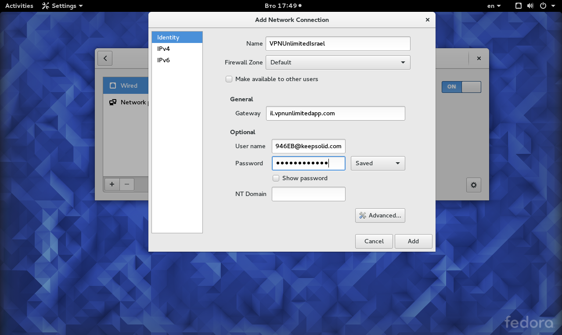Screen dimensions: 562x335
Task: Go back in the Network settings window
Action: (105, 58)
